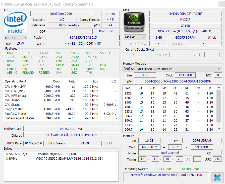Click the Ring/LLC Max row
The height and width of the screenshot is (184, 225).
(61, 109)
